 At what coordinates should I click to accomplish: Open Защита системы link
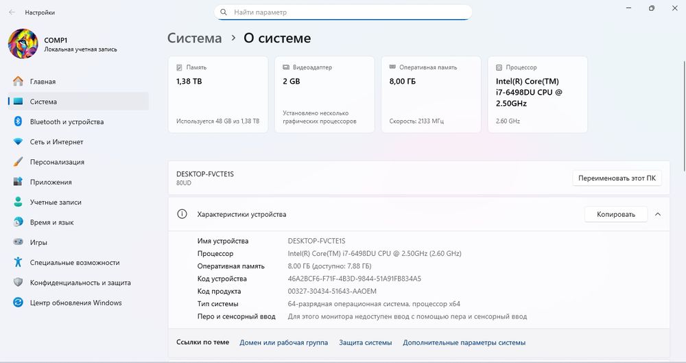pos(366,342)
